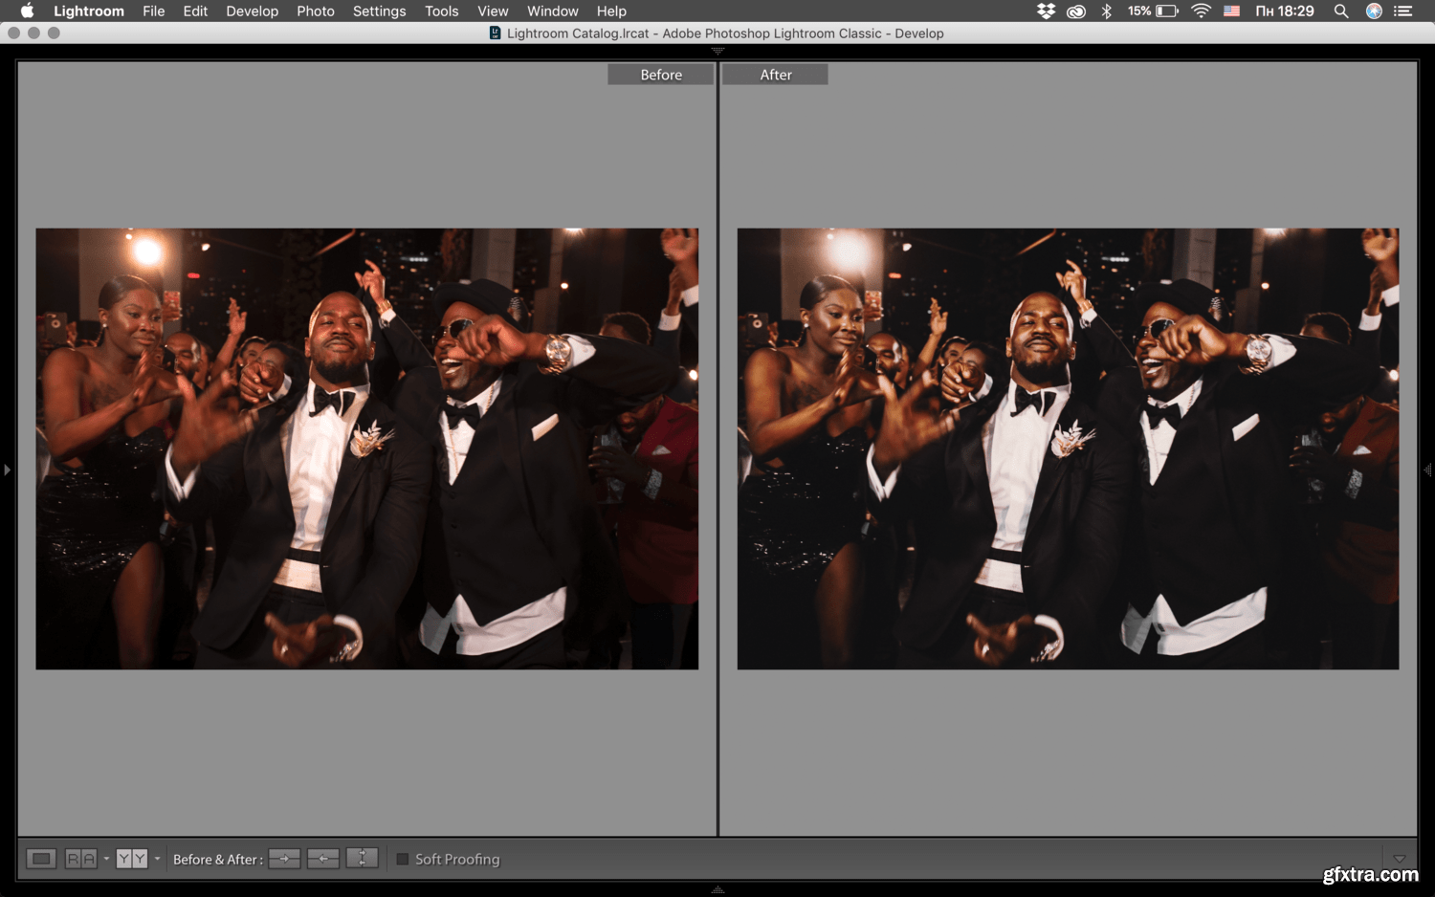Expand the right panel group

(x=1427, y=470)
